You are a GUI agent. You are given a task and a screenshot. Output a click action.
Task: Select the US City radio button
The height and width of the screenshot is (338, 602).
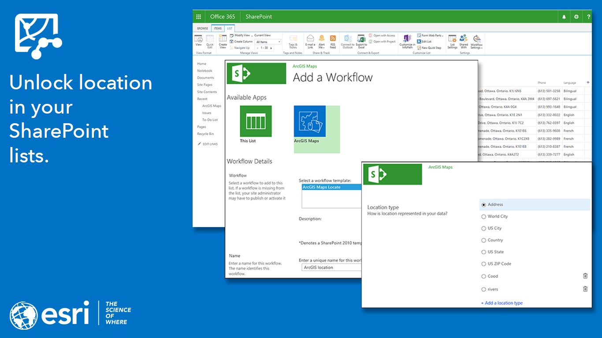click(x=484, y=228)
